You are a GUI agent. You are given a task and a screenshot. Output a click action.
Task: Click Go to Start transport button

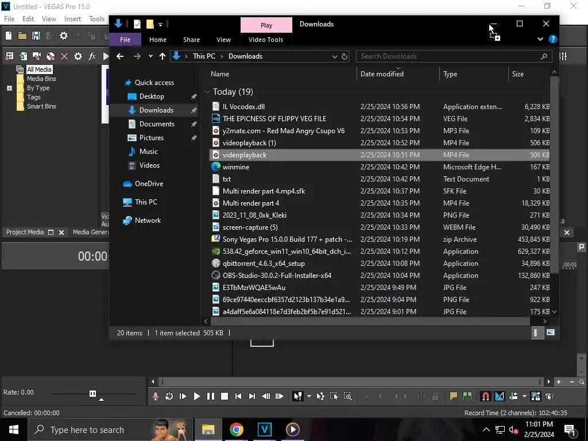[238, 396]
